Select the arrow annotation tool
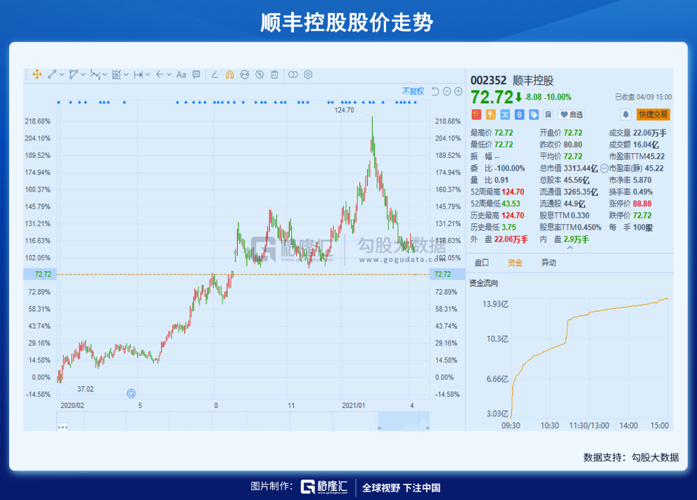The height and width of the screenshot is (500, 697). pyautogui.click(x=160, y=74)
